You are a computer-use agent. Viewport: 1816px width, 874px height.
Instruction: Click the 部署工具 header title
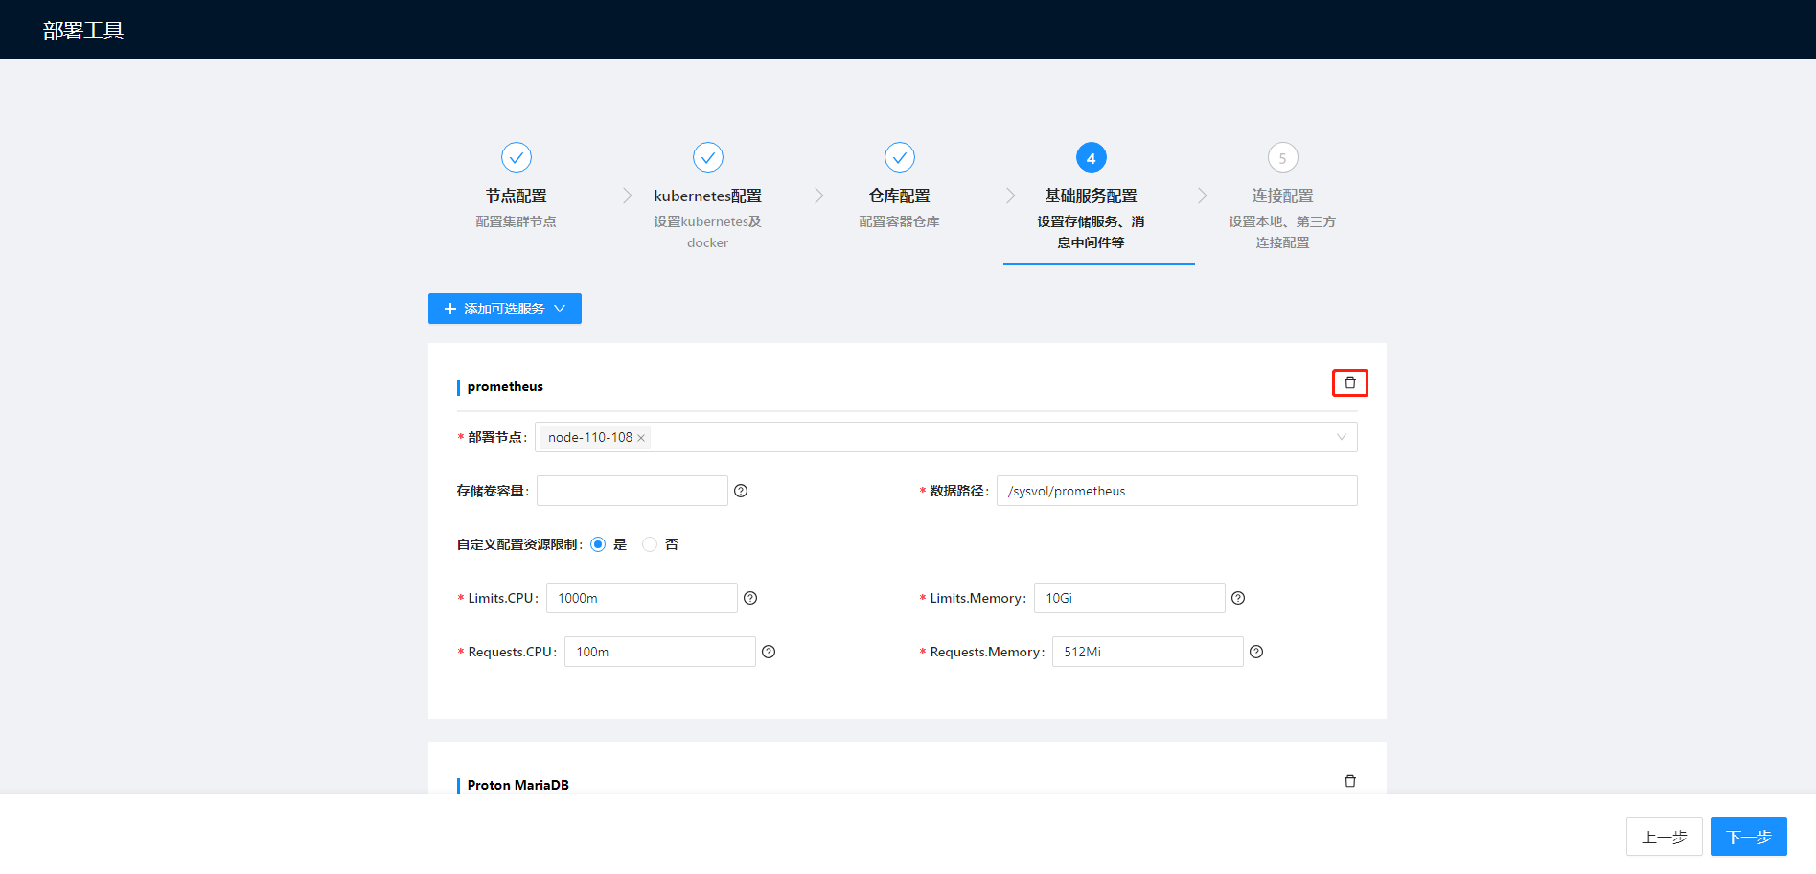[x=83, y=31]
